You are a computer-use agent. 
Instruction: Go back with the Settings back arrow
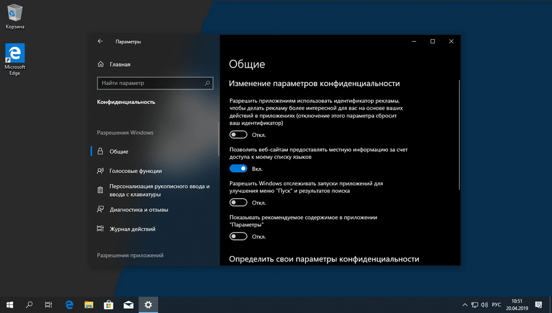pos(100,41)
